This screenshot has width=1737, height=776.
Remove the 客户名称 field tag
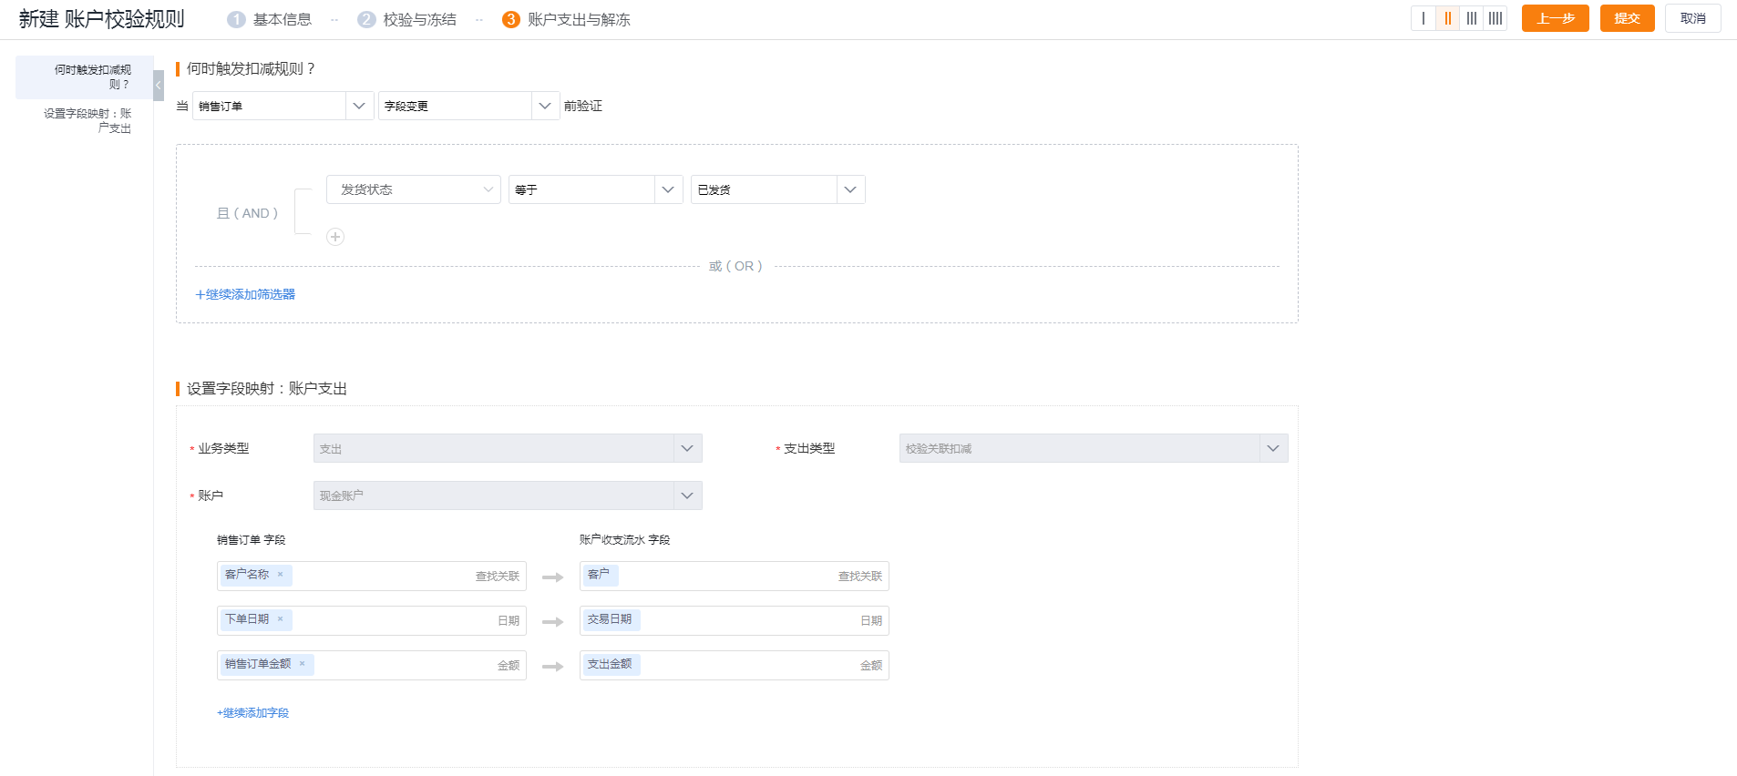[x=281, y=575]
